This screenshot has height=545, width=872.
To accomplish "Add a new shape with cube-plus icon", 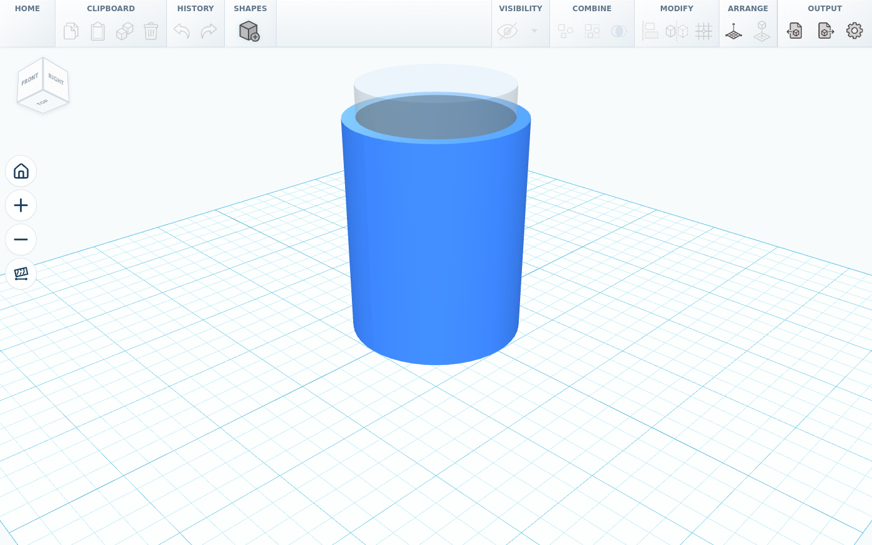I will [x=249, y=31].
